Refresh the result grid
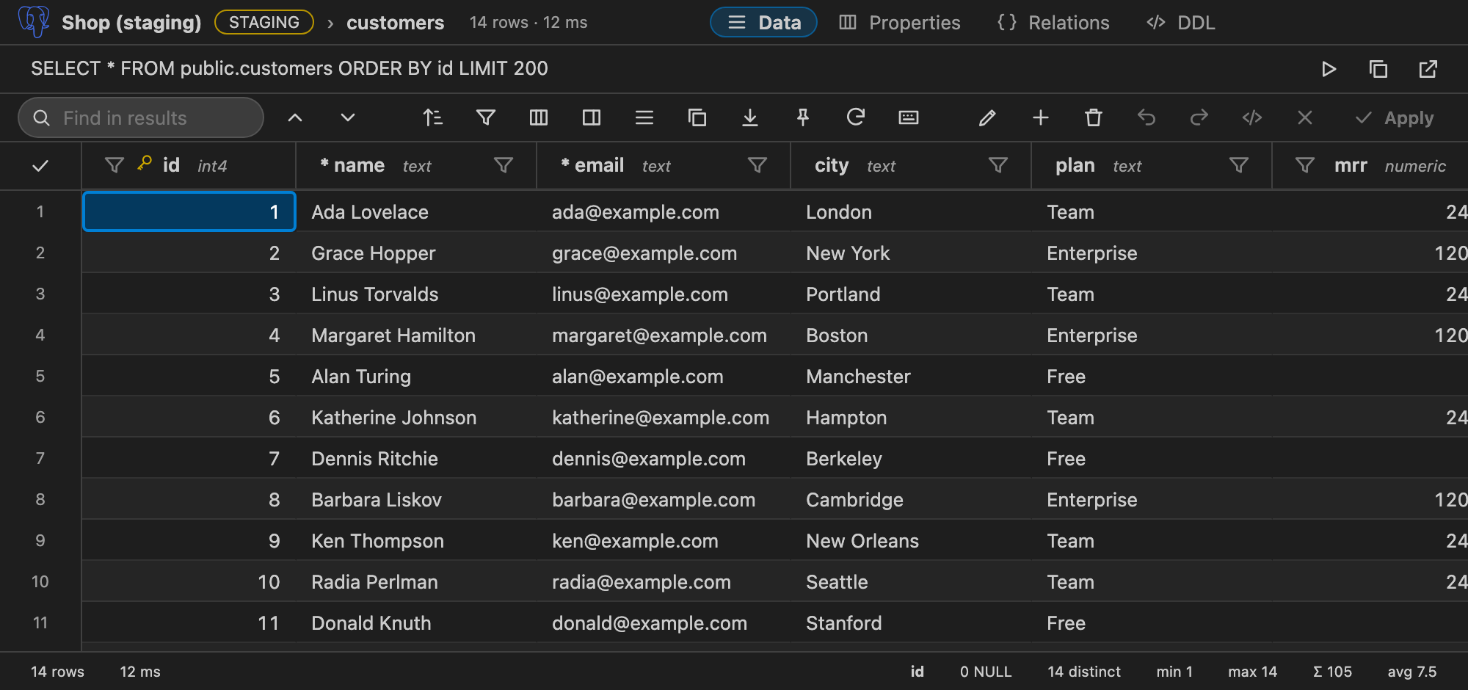Screen dimensions: 1468x690 [856, 117]
